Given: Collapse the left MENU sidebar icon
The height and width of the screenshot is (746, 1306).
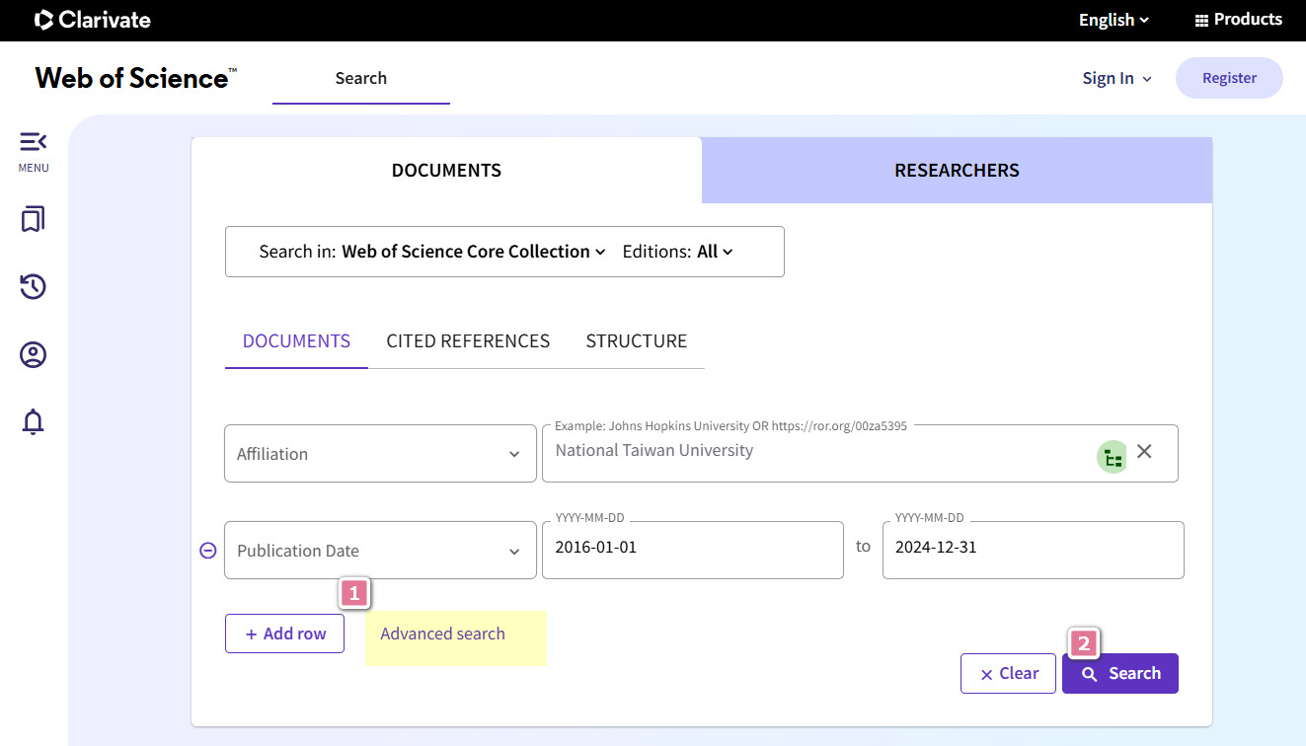Looking at the screenshot, I should [33, 142].
